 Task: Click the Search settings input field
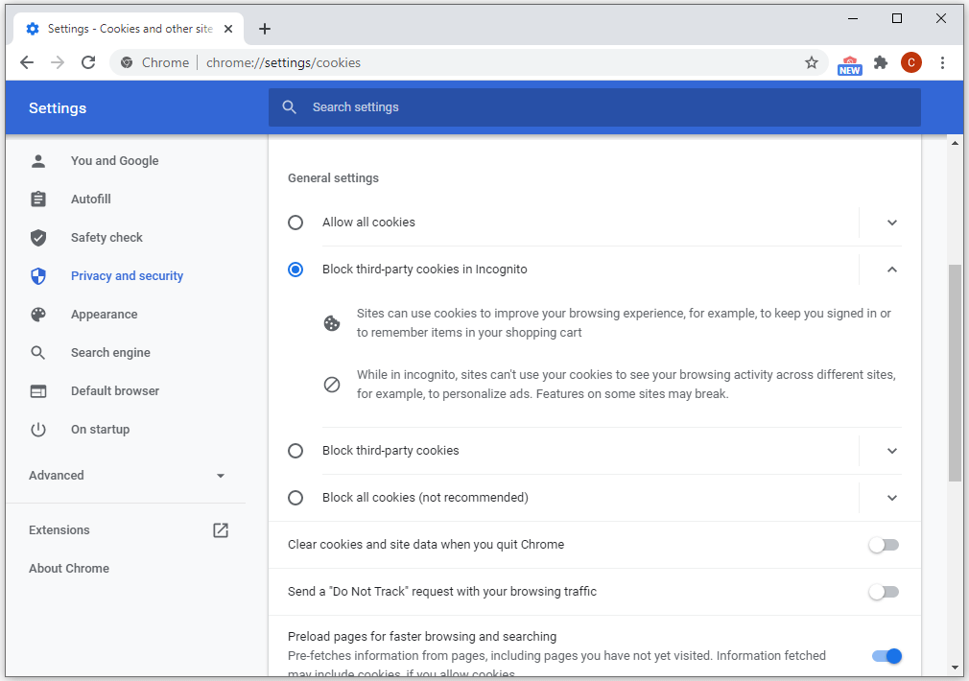tap(595, 106)
